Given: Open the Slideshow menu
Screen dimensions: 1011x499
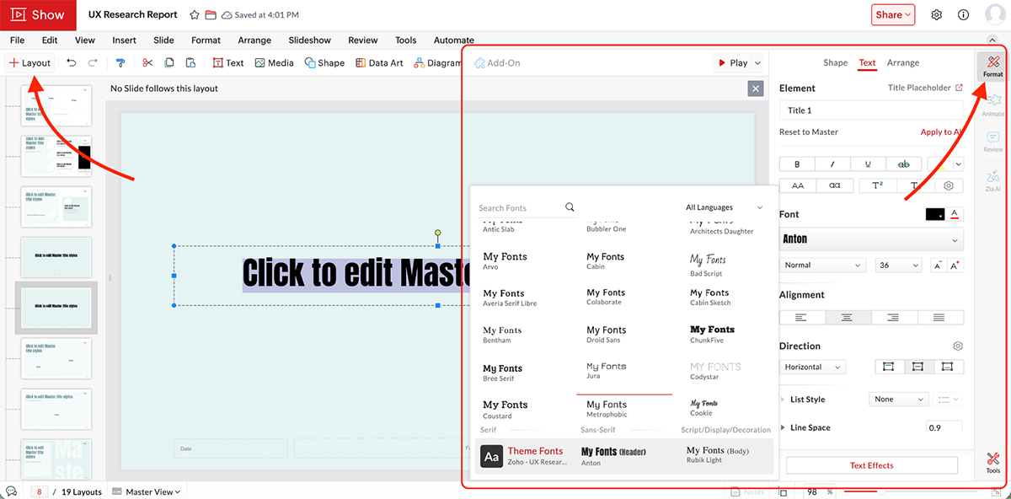Looking at the screenshot, I should coord(309,40).
